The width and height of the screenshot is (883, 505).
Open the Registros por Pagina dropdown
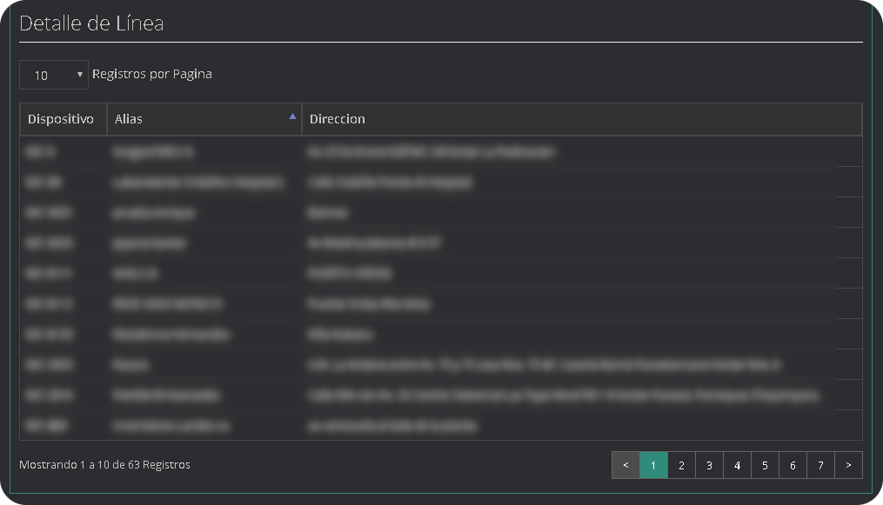(x=54, y=76)
